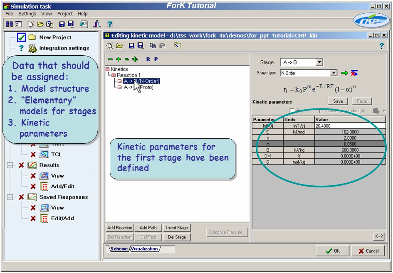Open the Project menu
Image resolution: width=393 pixels, height=273 pixels.
[x=65, y=14]
